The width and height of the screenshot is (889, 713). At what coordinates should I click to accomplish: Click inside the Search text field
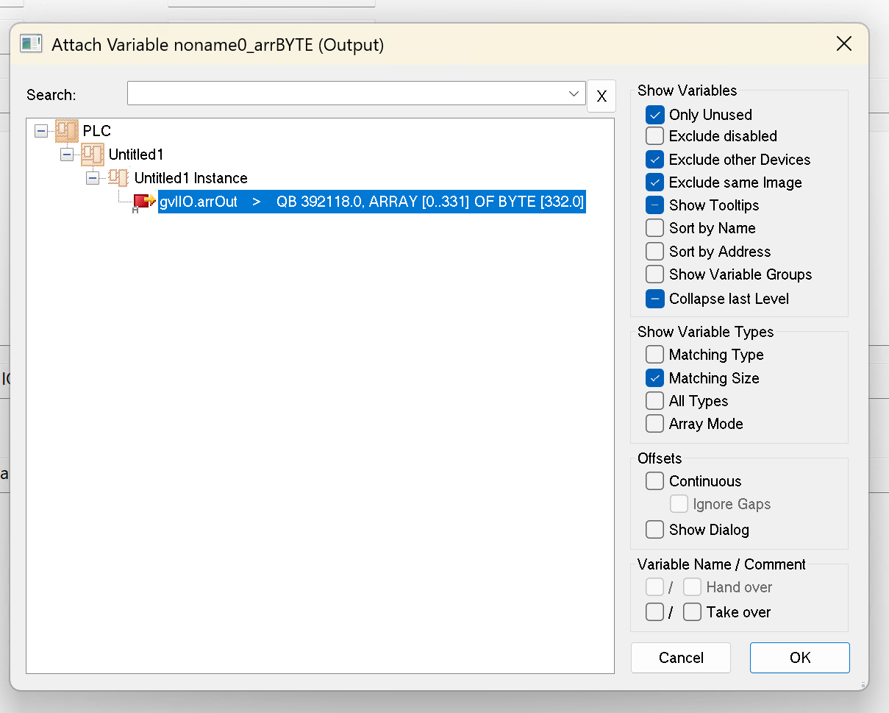click(x=346, y=94)
